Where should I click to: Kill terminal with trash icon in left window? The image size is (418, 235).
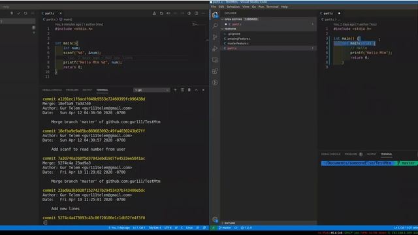click(189, 90)
